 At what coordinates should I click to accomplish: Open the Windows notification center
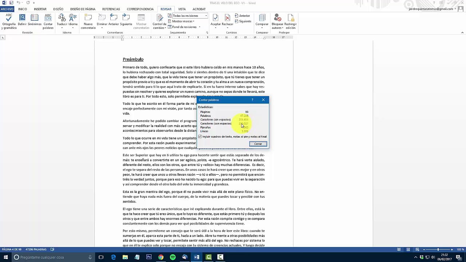coord(459,257)
